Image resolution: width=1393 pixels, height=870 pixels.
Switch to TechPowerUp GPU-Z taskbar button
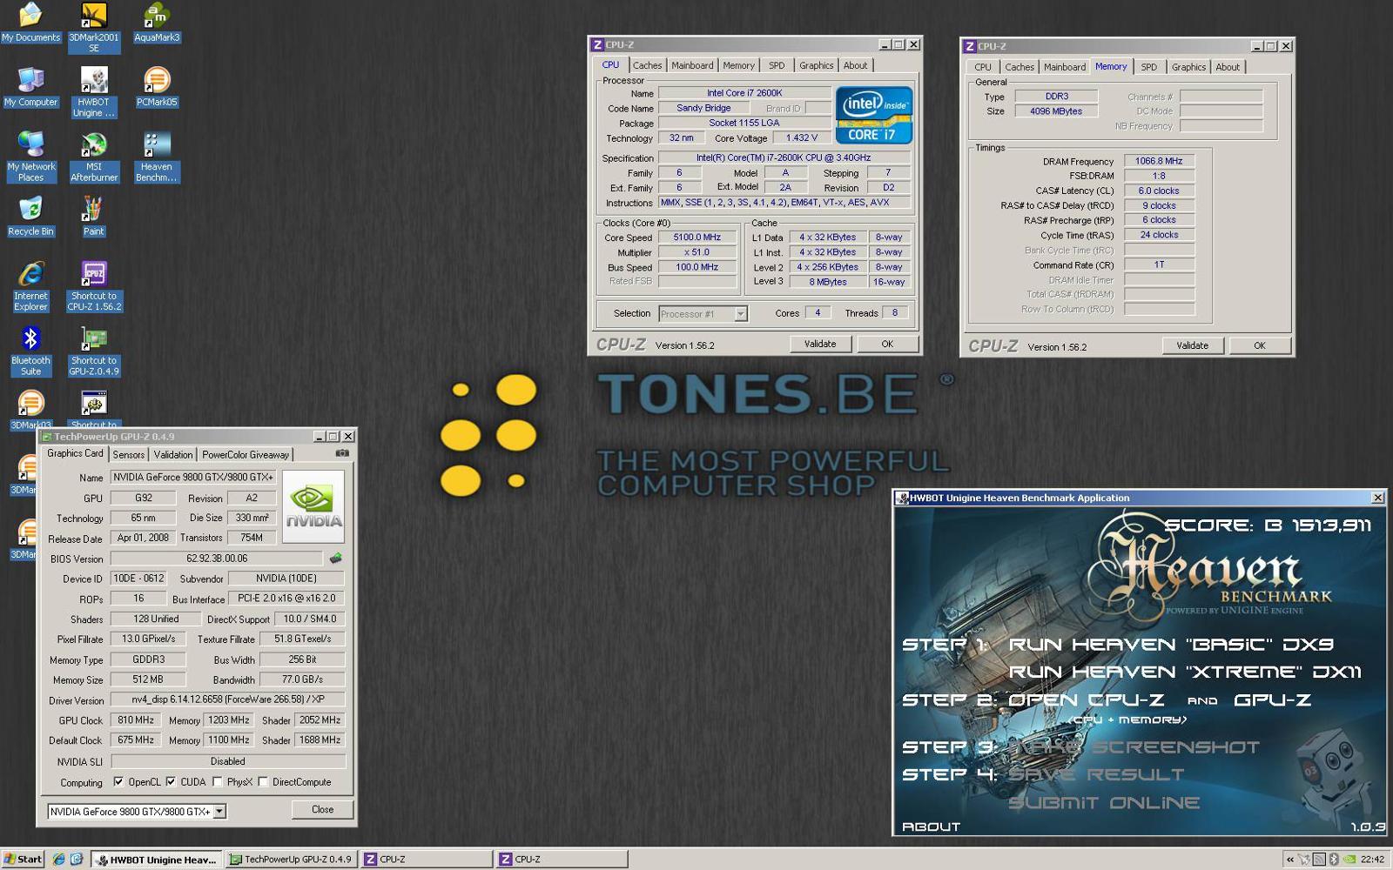(x=290, y=859)
